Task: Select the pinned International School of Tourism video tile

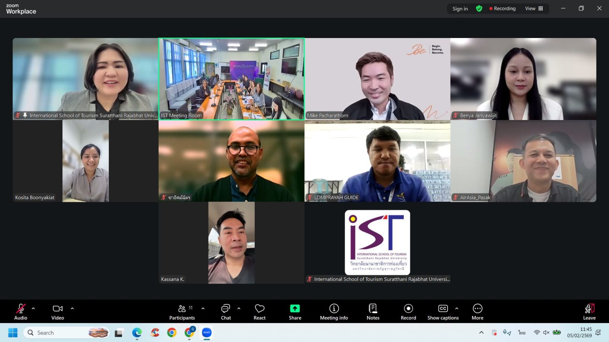Action: pos(86,79)
